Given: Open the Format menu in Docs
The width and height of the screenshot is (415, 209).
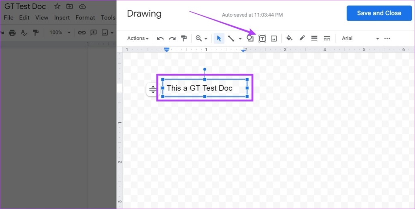Looking at the screenshot, I should point(85,18).
